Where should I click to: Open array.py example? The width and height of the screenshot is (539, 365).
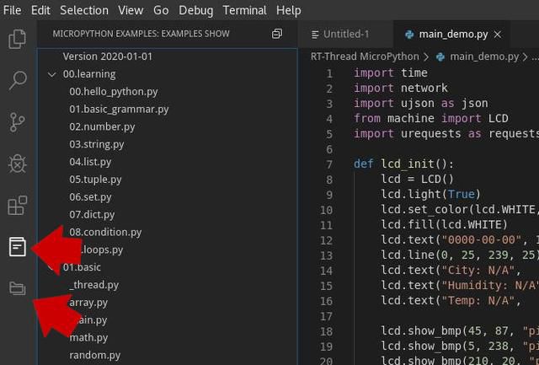[x=88, y=303]
